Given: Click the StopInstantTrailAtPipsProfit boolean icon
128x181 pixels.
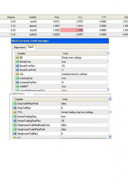Looking at the screenshot, I should click(15, 129).
